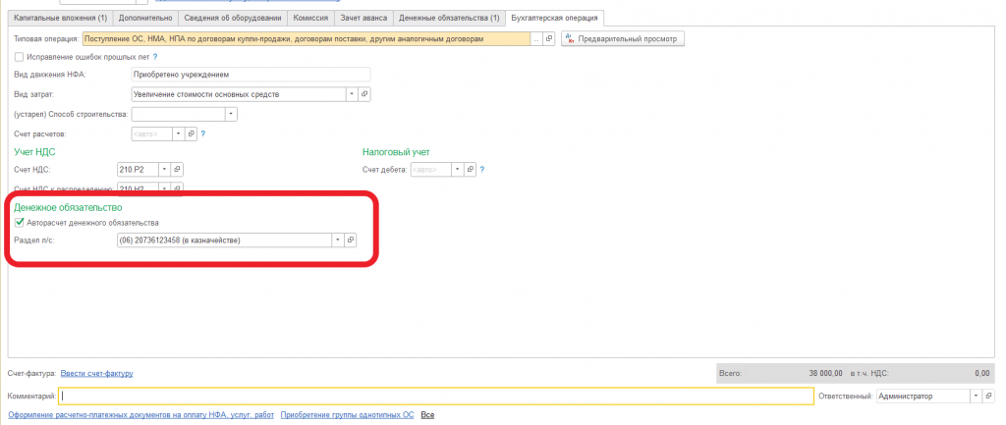Uncheck Авторасчет денежного обязательства checkbox
Viewport: 1006px width, 425px height.
tap(20, 223)
